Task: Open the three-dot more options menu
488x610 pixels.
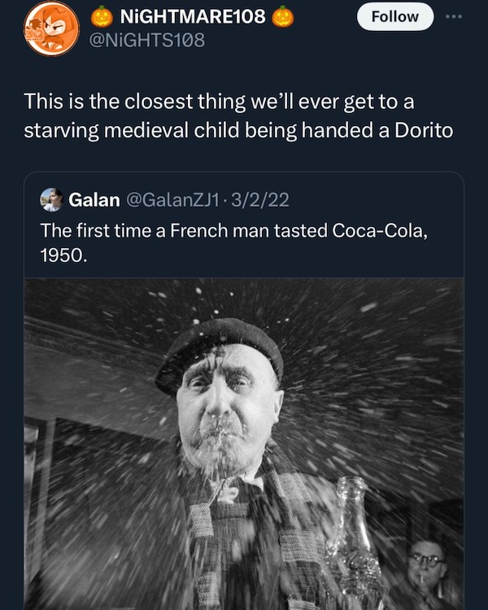Action: pyautogui.click(x=454, y=17)
